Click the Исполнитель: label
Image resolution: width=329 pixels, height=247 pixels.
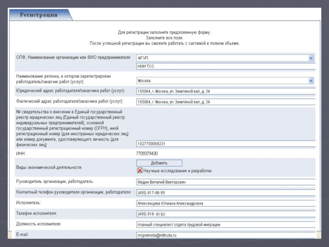click(x=28, y=203)
